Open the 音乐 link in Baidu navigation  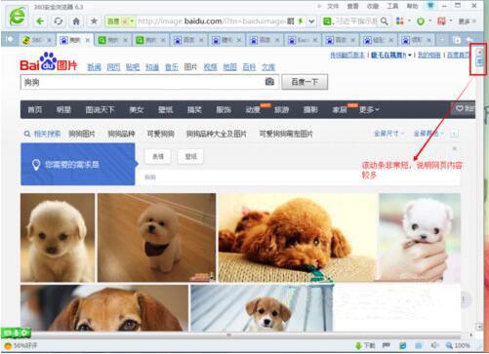[172, 67]
